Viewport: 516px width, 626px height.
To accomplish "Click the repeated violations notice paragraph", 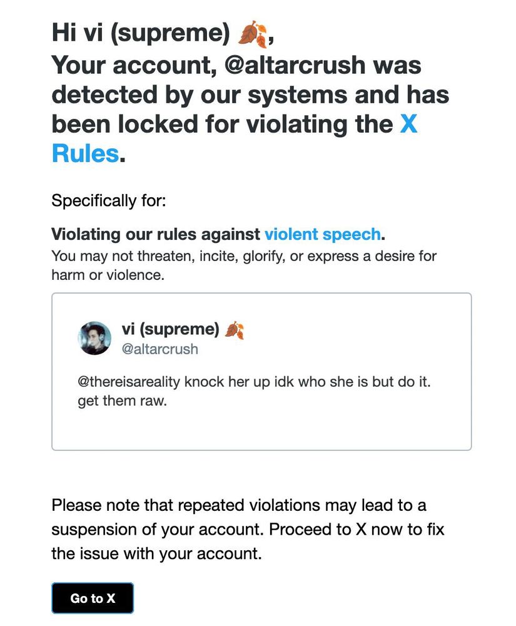I will (x=248, y=530).
